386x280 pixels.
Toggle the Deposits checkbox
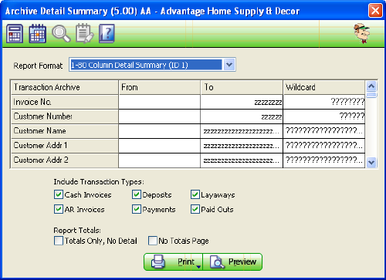click(x=137, y=194)
